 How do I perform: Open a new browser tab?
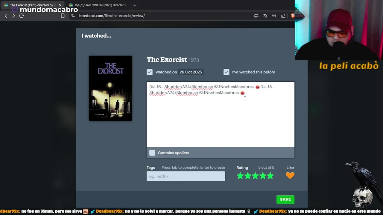point(135,5)
